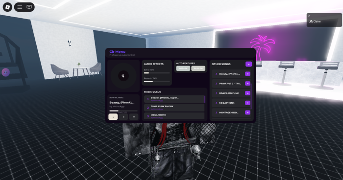Click music note beside BRAZIL DO FUNK
This screenshot has height=180, width=343.
pyautogui.click(x=216, y=93)
